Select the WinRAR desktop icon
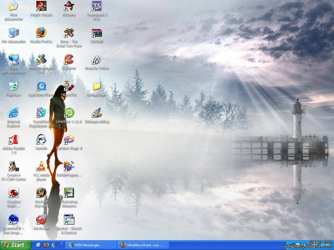Viewport: 334px width, 250px height. click(x=97, y=33)
